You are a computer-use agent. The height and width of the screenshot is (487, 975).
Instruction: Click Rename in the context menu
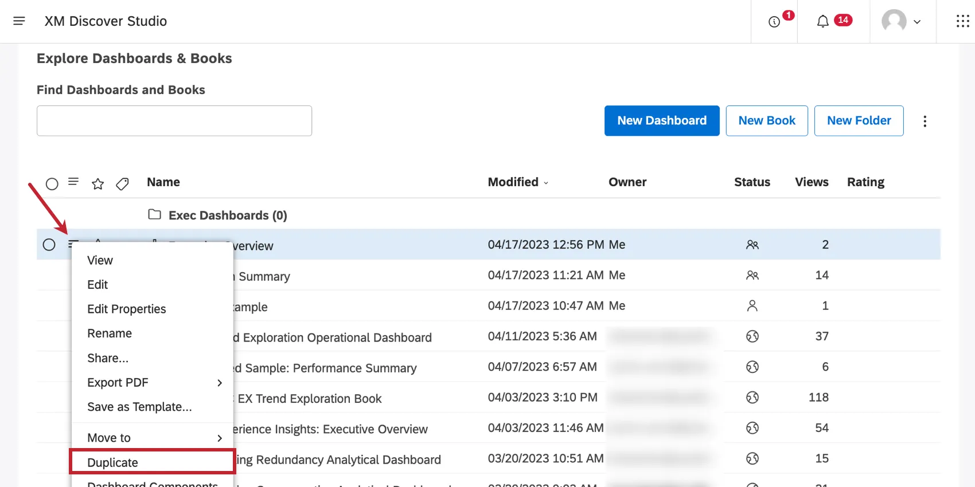pyautogui.click(x=110, y=333)
